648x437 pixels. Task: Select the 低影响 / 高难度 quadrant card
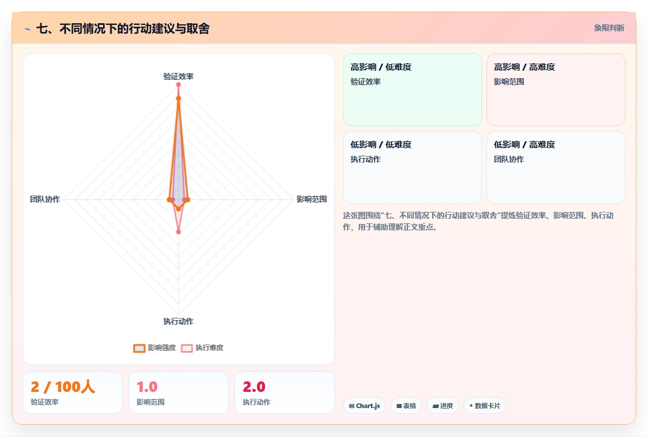tap(556, 167)
